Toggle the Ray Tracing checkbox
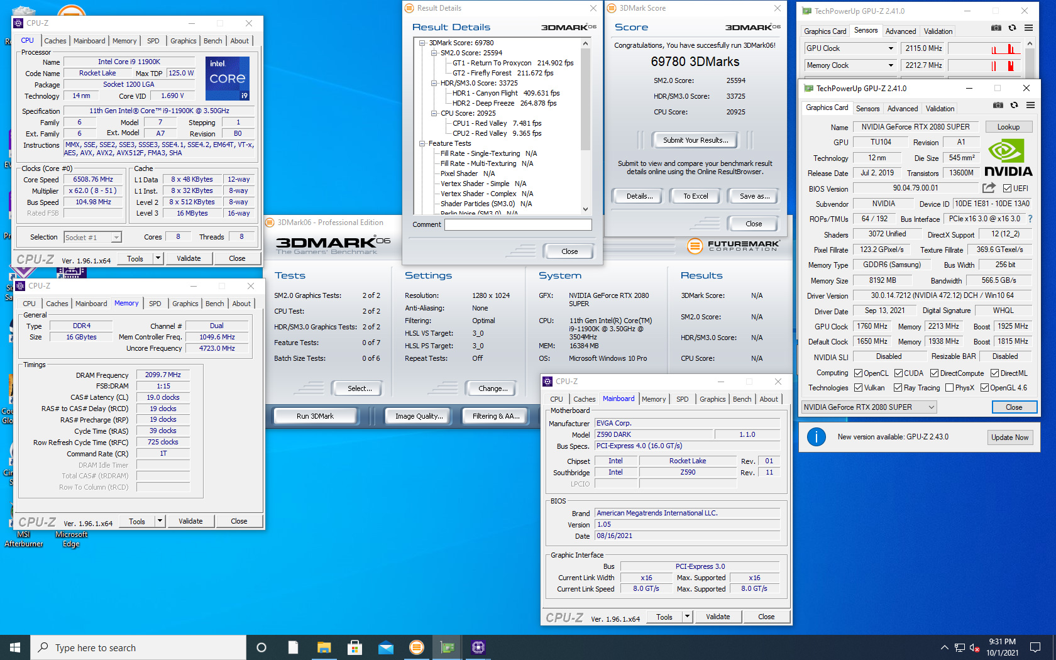The height and width of the screenshot is (660, 1056). pos(898,388)
